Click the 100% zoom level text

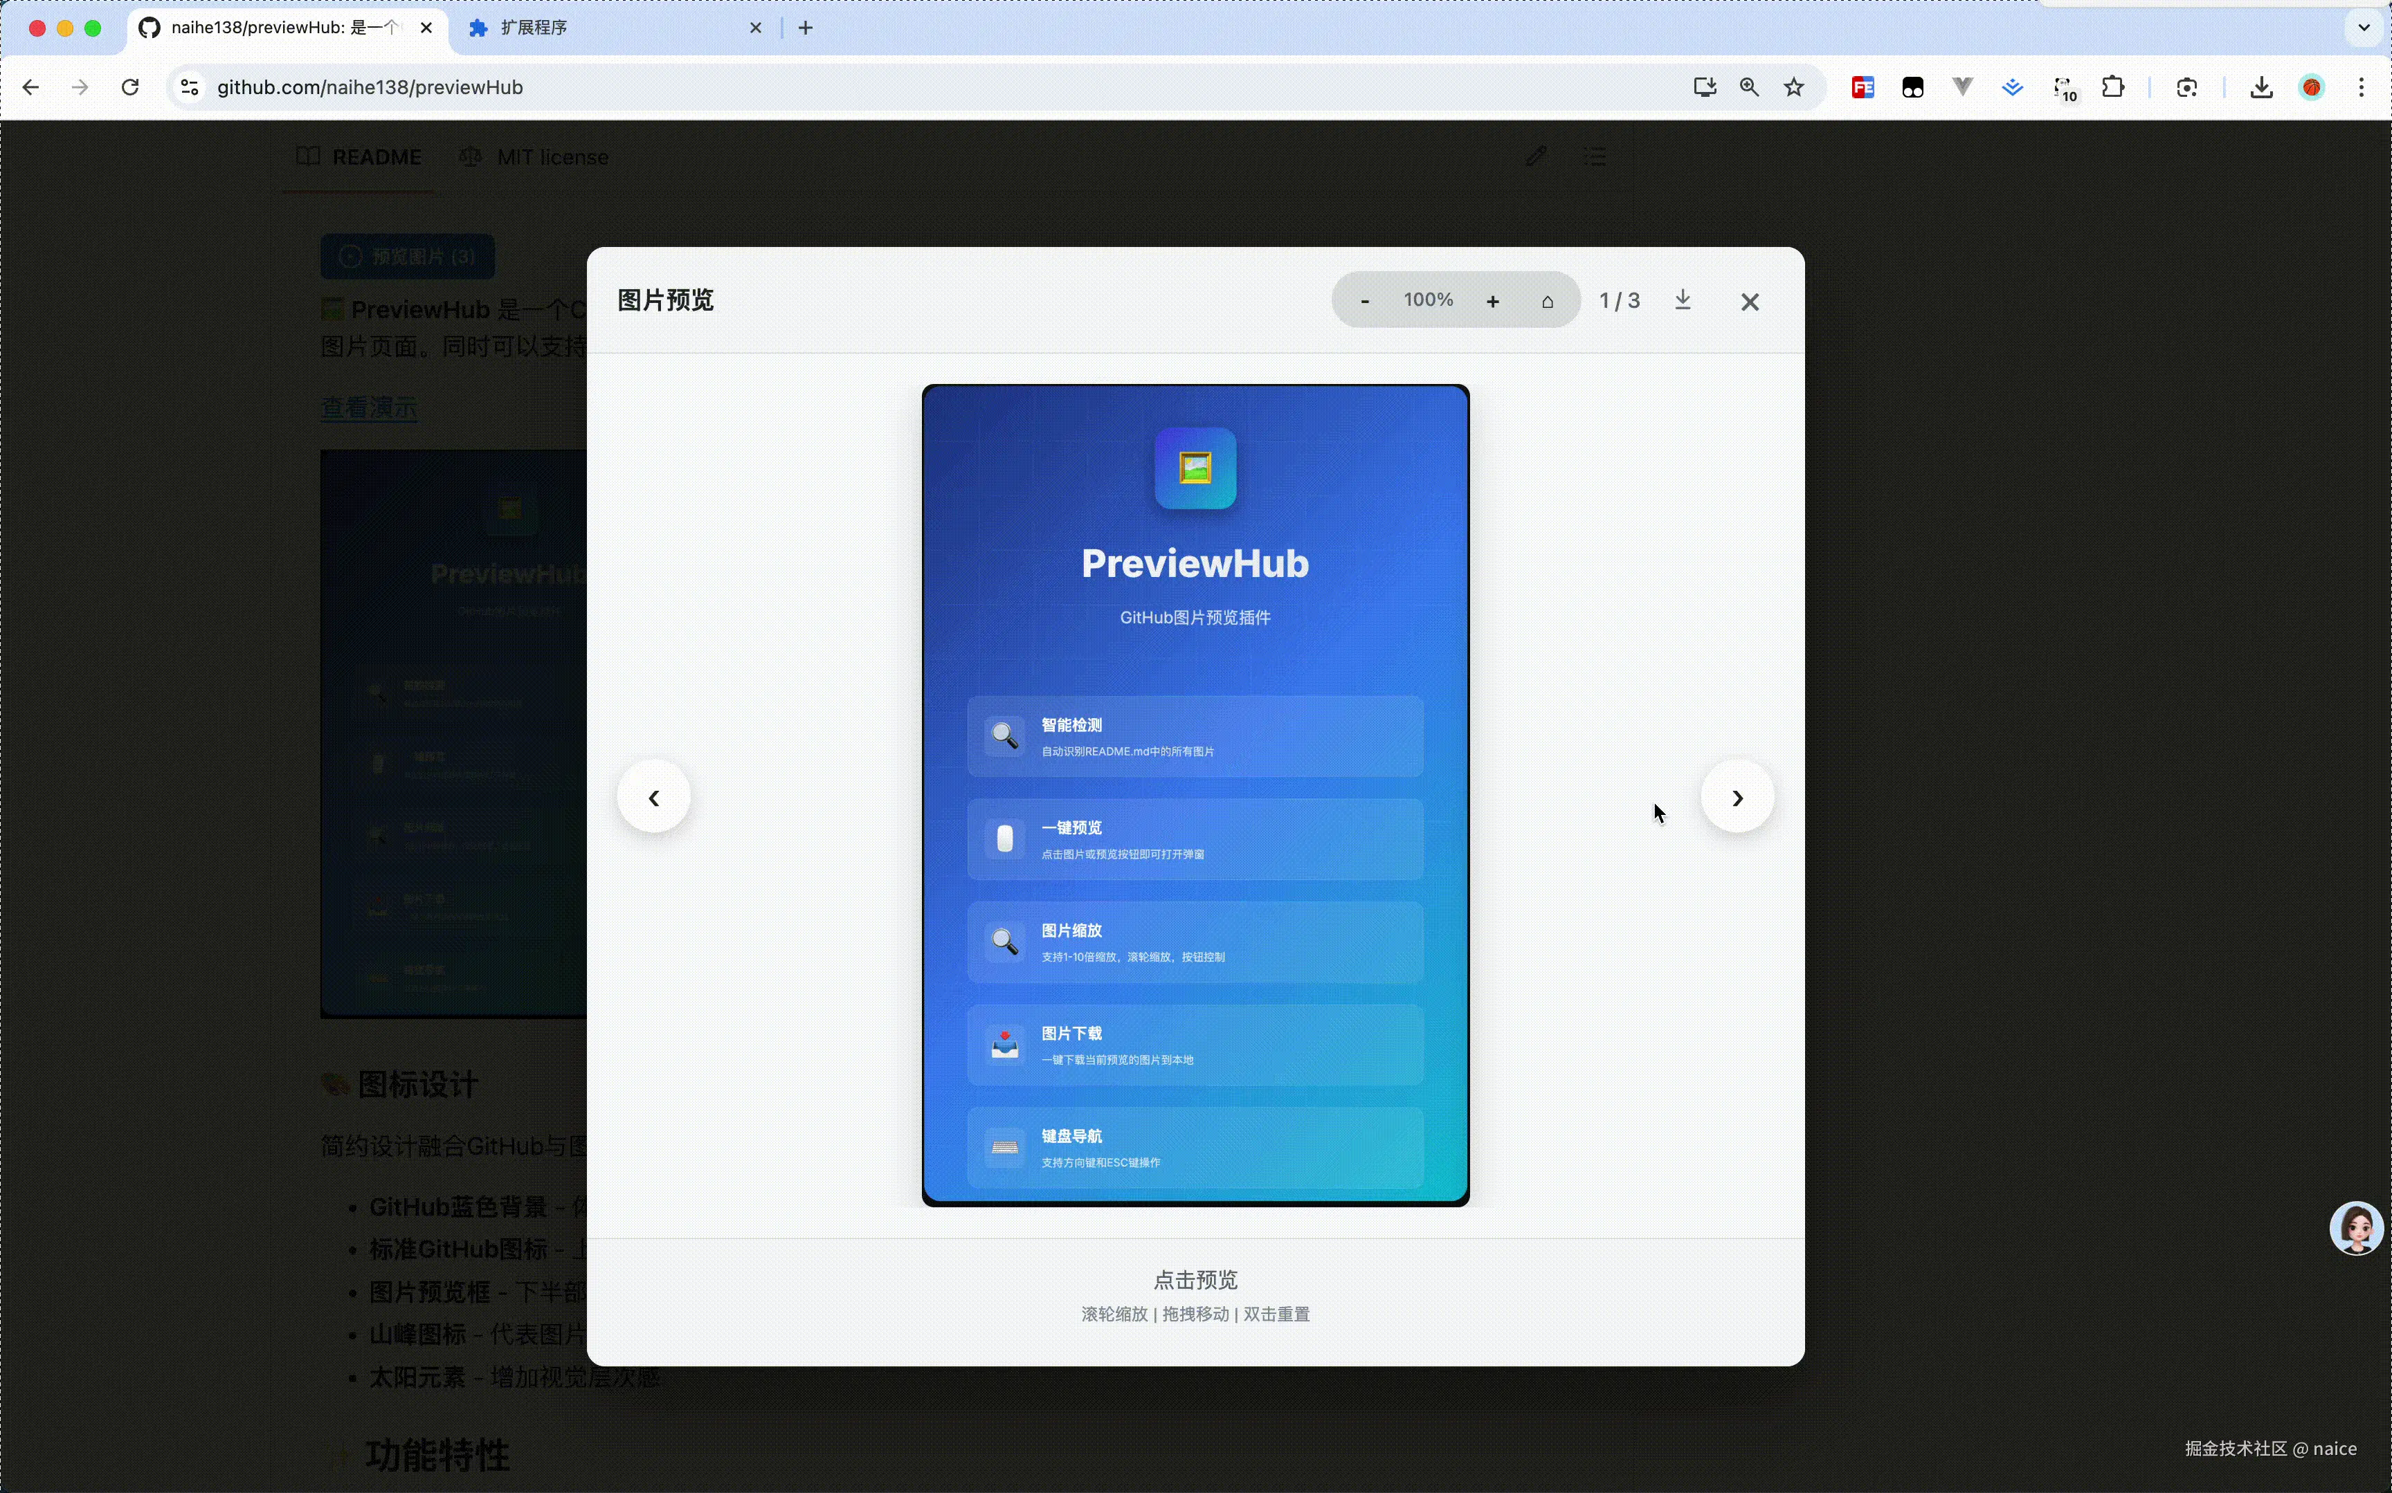[1428, 300]
